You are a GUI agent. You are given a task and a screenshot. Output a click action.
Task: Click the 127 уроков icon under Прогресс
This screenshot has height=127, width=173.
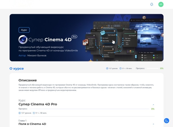point(20,113)
